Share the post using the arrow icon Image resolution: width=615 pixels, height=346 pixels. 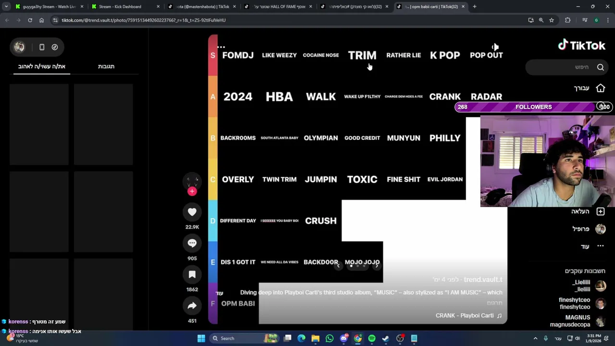pyautogui.click(x=192, y=306)
